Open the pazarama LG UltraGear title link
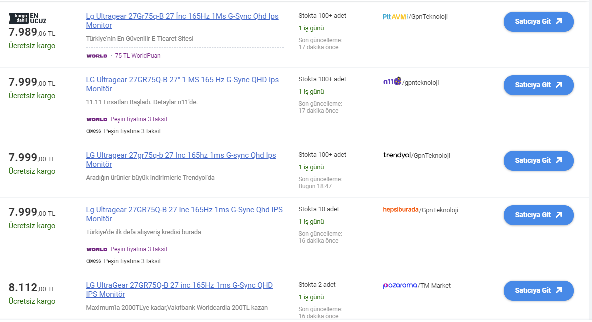This screenshot has height=322, width=592. coord(179,290)
